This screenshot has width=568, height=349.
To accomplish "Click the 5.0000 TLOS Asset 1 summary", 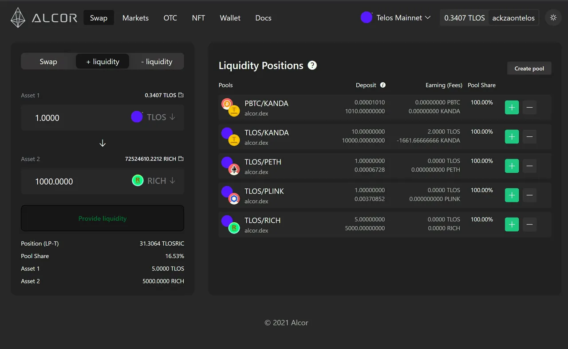I will (168, 269).
